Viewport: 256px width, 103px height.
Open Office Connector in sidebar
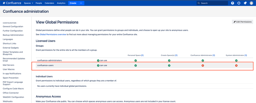[11, 93]
